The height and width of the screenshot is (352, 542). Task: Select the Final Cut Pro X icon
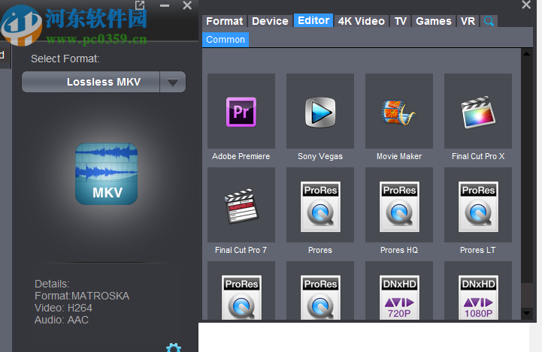478,111
